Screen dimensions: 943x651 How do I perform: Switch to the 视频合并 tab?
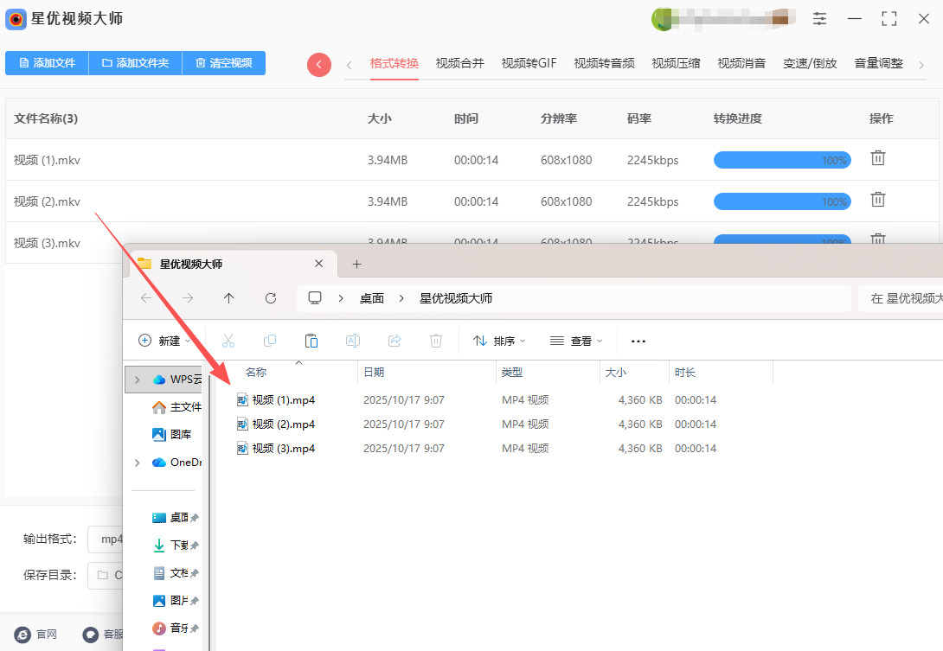coord(459,63)
